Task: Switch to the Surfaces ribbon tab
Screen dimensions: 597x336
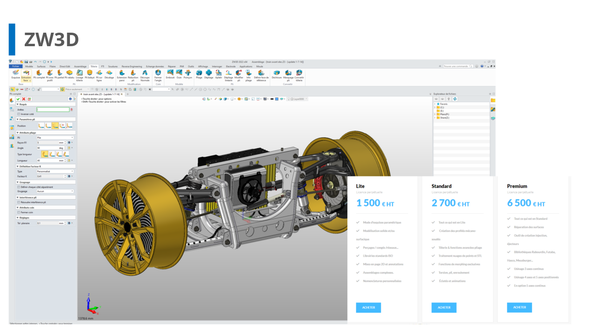Action: click(x=42, y=66)
